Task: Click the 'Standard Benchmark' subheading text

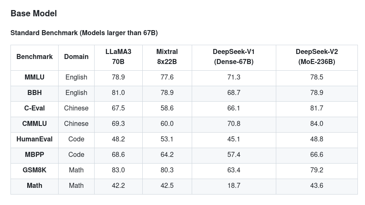Action: pos(84,33)
